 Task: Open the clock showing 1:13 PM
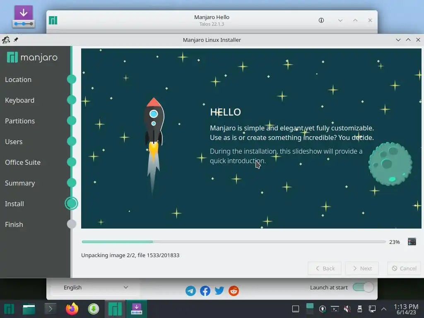point(406,309)
